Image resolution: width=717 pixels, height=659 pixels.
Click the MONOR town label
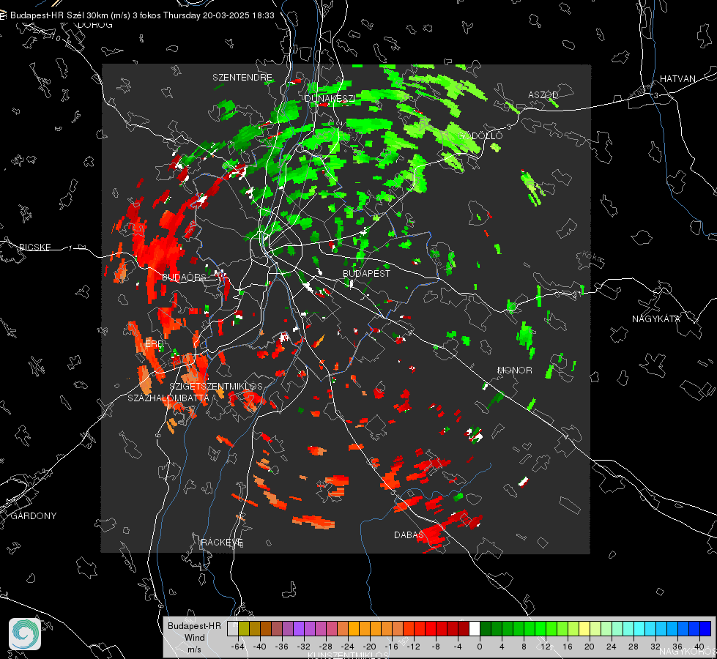(514, 370)
